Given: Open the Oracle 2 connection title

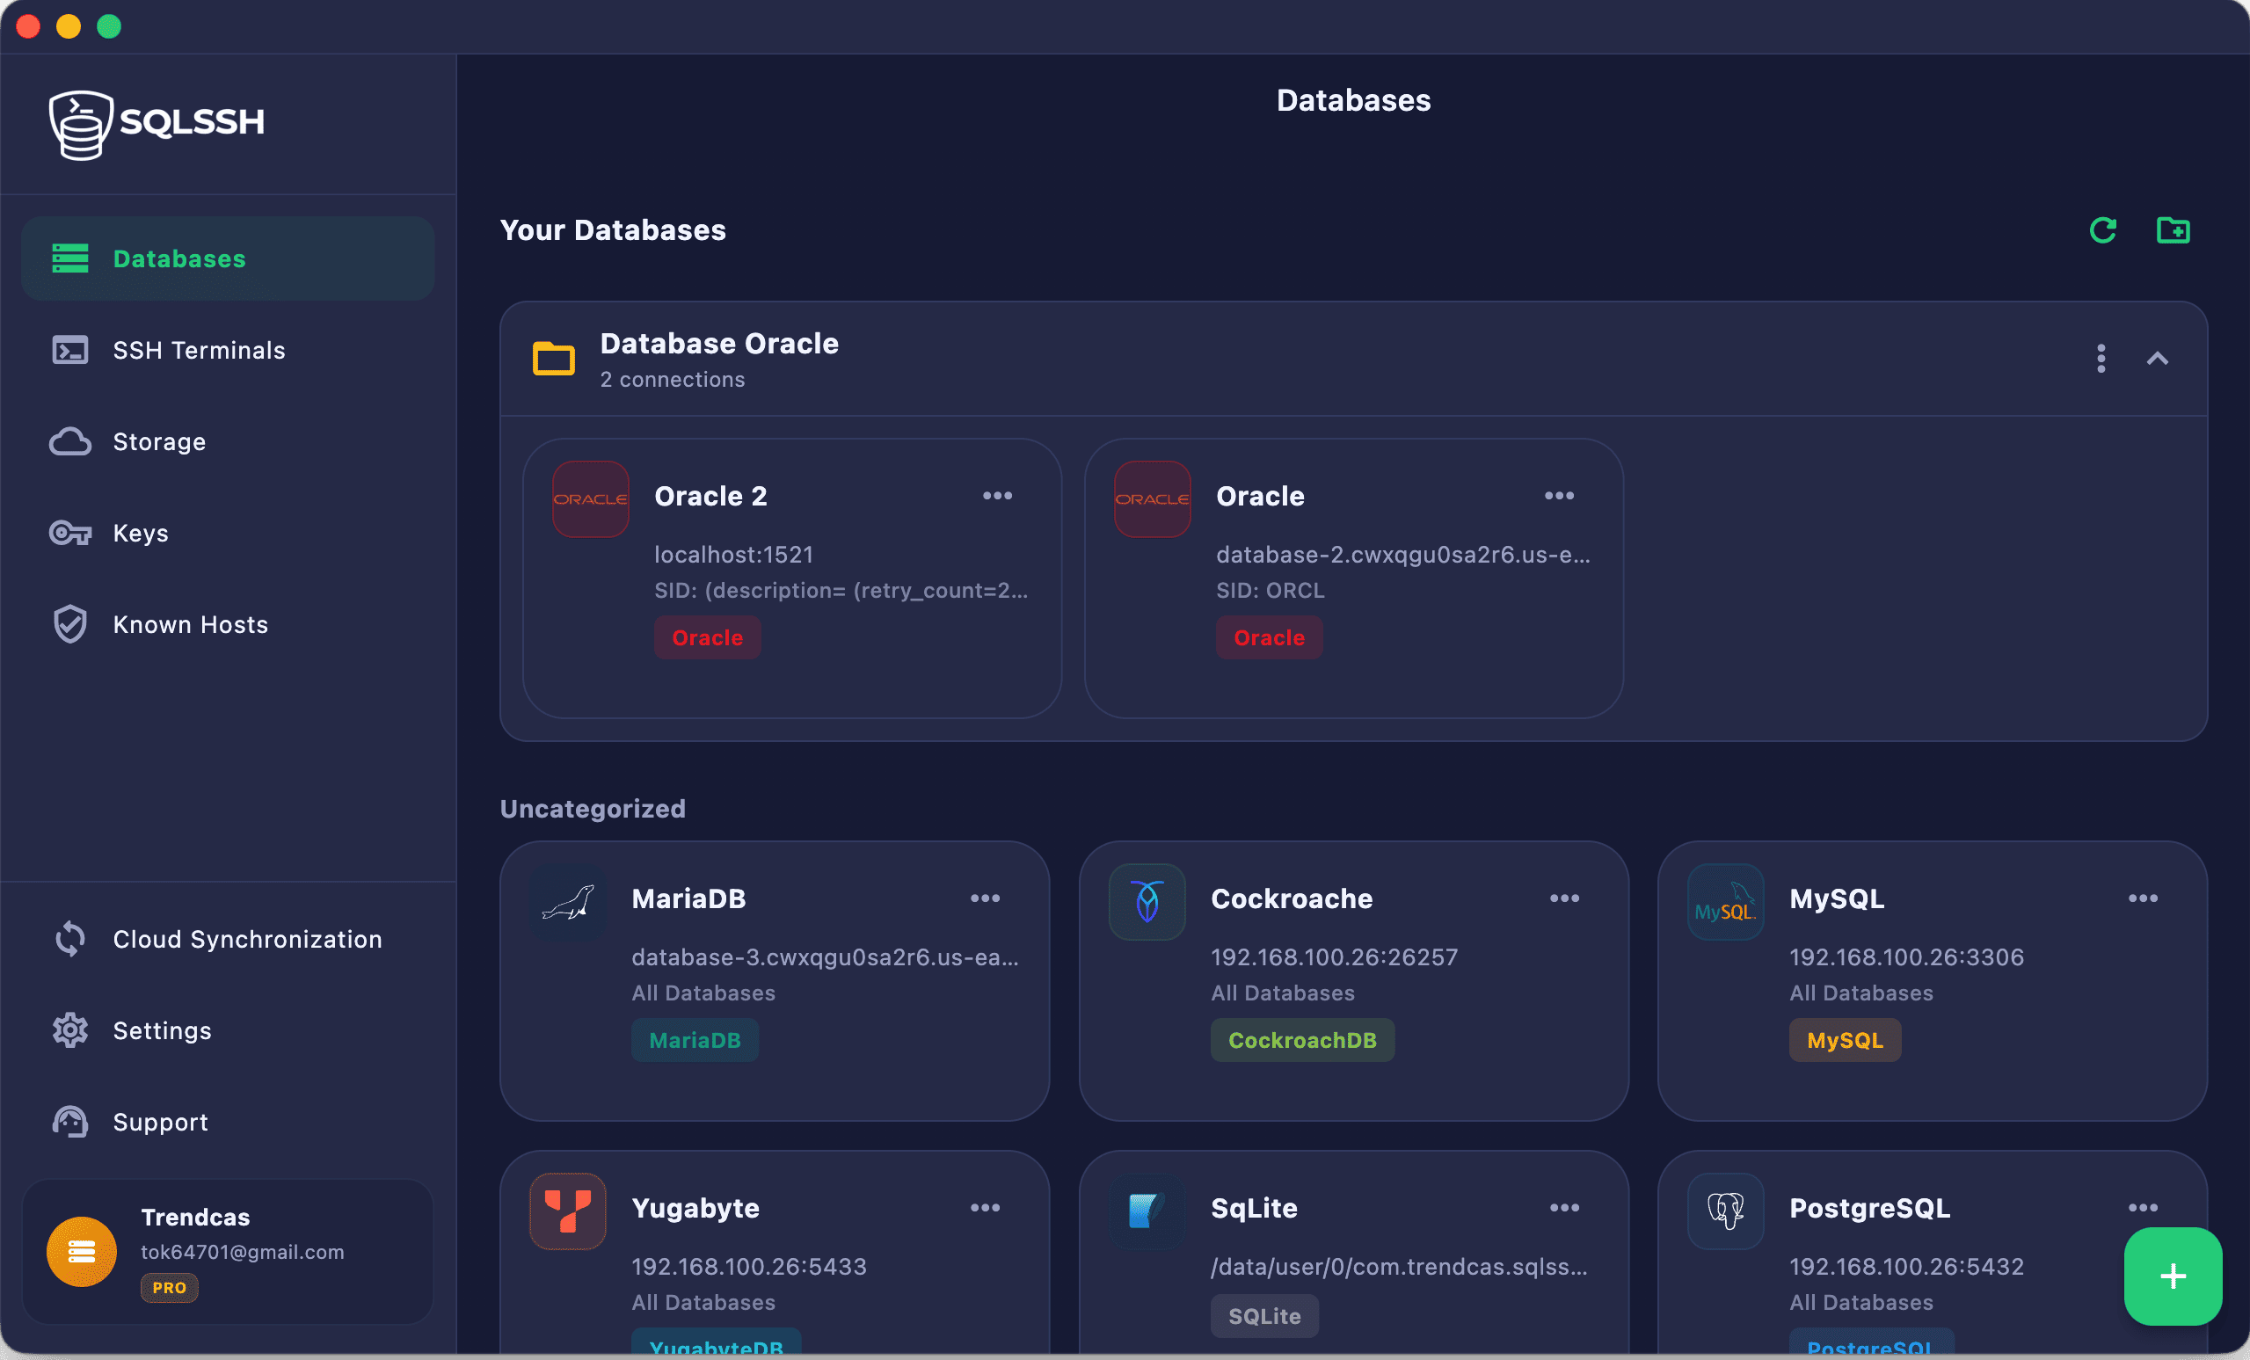Looking at the screenshot, I should (710, 496).
